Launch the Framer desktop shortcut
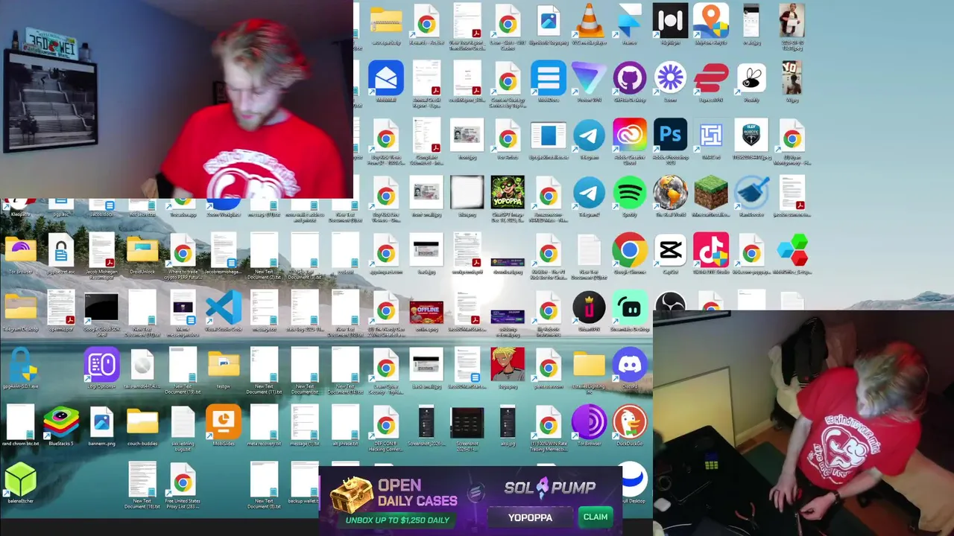954x536 pixels. pos(630,22)
